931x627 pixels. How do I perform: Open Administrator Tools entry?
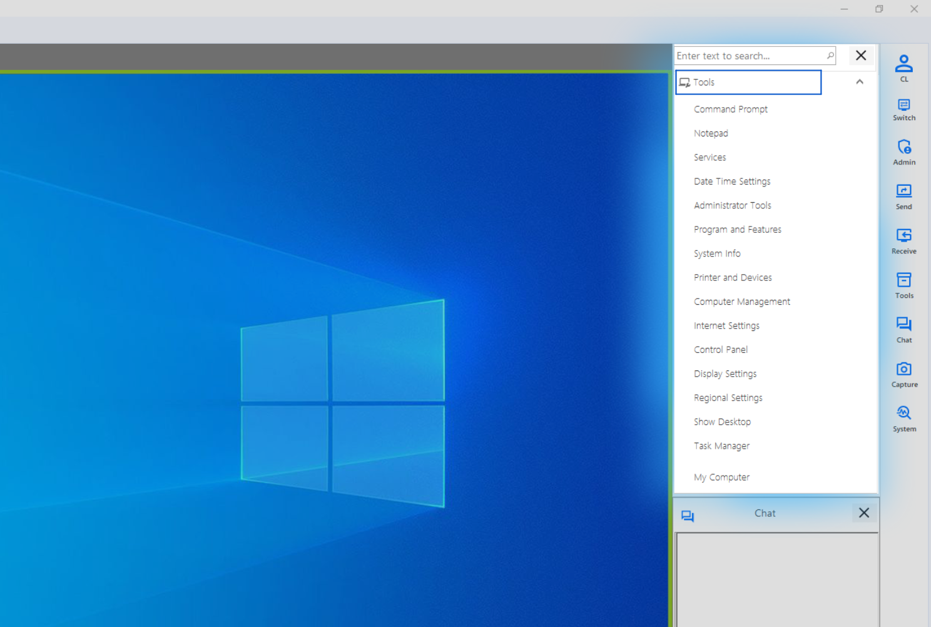point(733,205)
